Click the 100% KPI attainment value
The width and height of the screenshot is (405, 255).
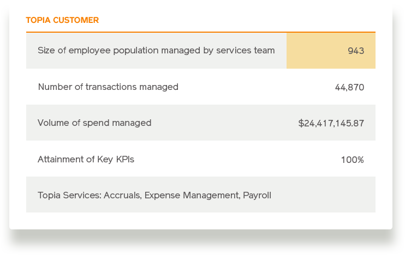point(353,160)
